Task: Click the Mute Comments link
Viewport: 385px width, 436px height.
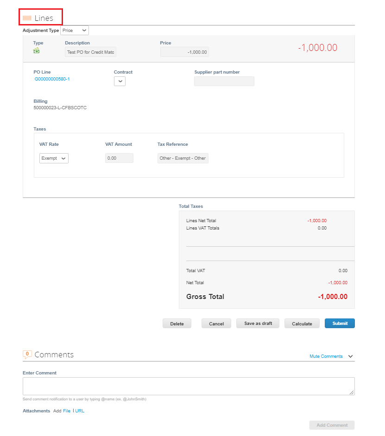Action: tap(326, 356)
